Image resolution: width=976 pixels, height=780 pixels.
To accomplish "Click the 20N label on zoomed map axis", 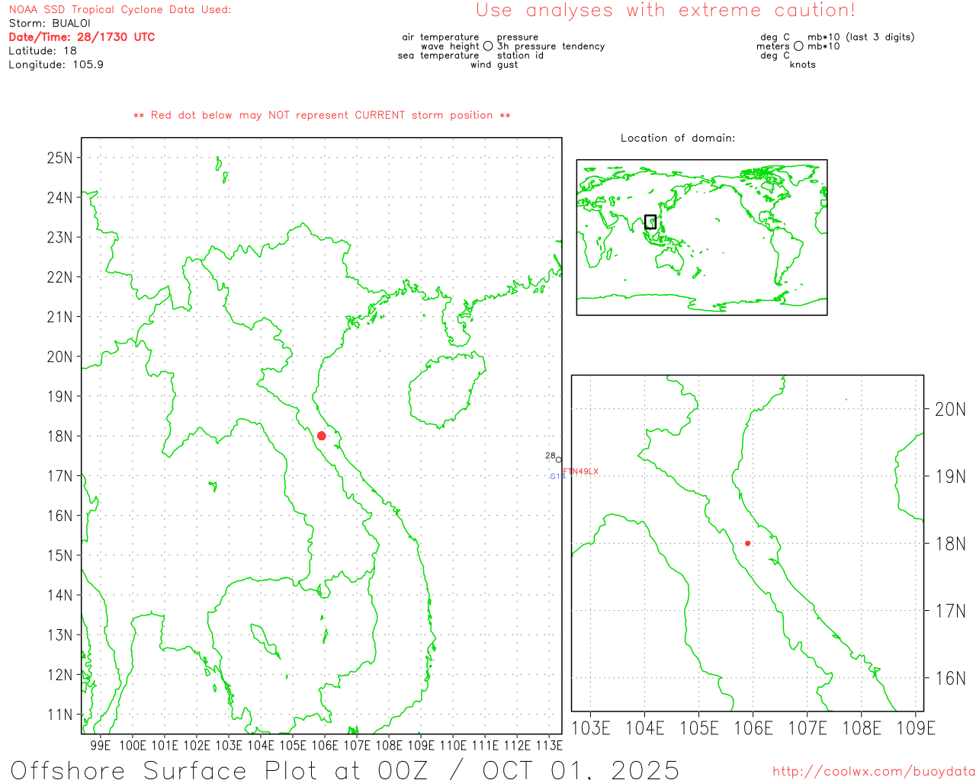I will coord(950,410).
